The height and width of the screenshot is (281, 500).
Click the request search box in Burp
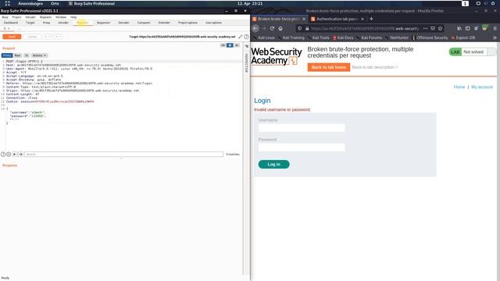click(123, 155)
